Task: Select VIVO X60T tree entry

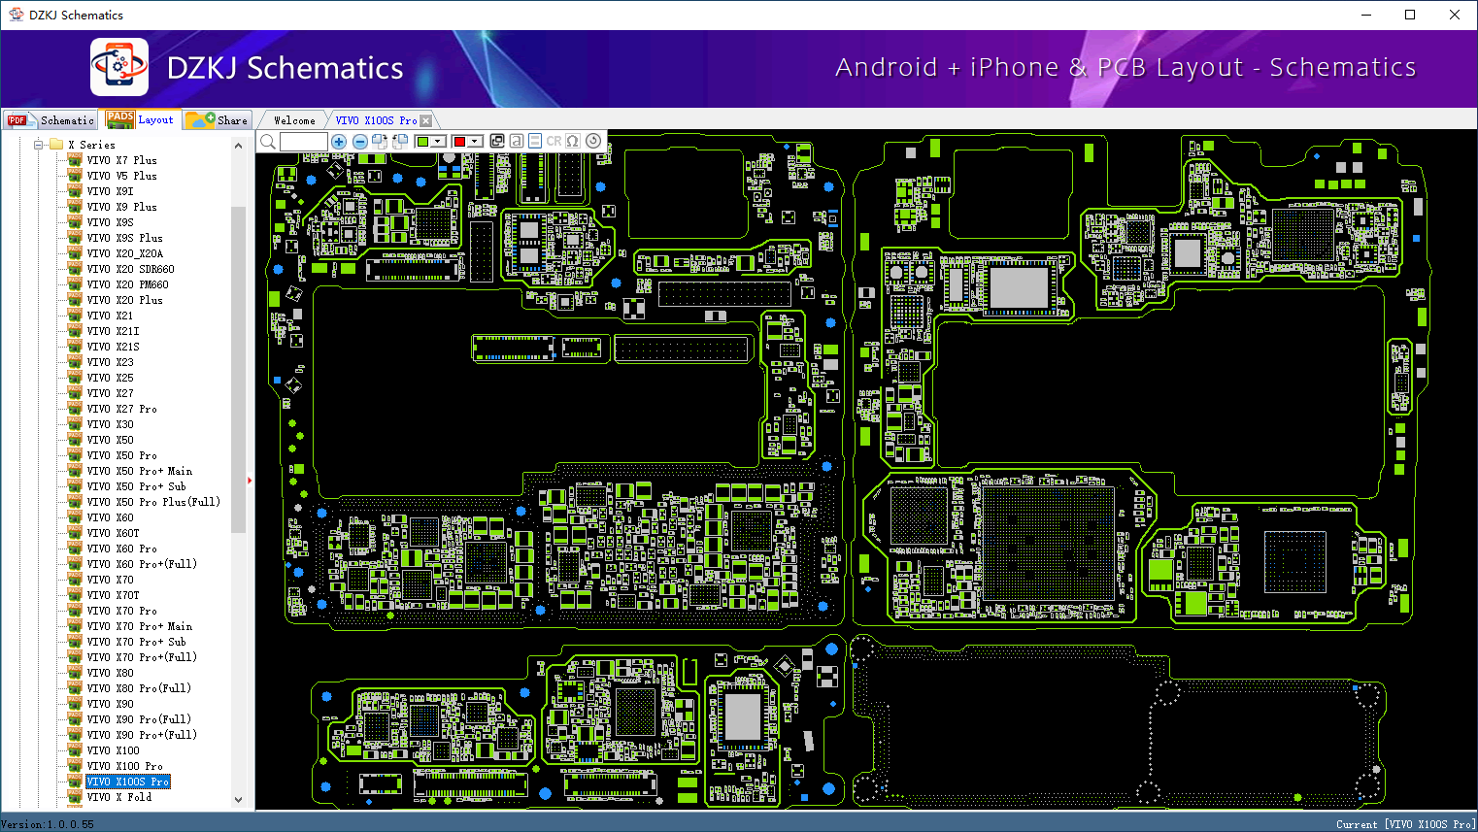Action: pyautogui.click(x=113, y=533)
